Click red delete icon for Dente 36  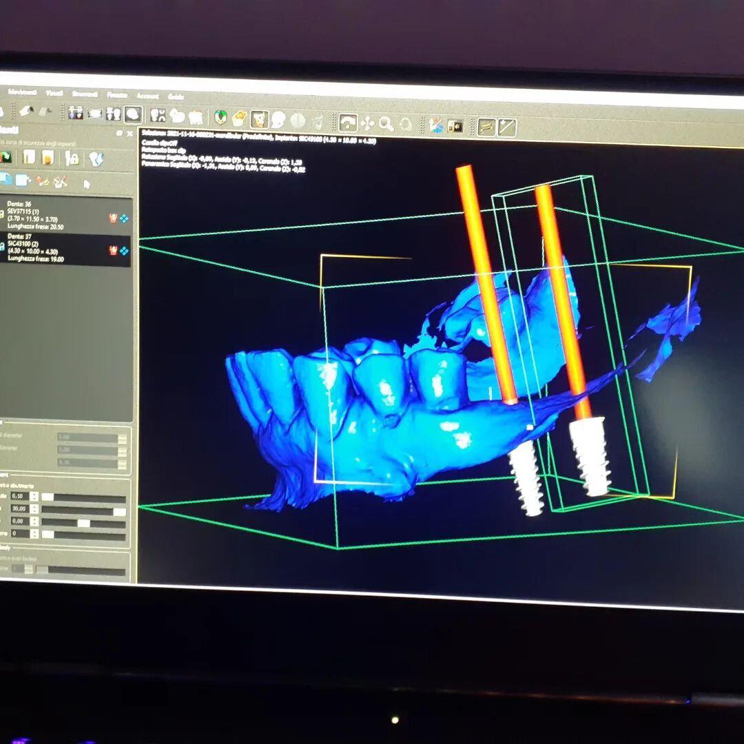[x=112, y=218]
